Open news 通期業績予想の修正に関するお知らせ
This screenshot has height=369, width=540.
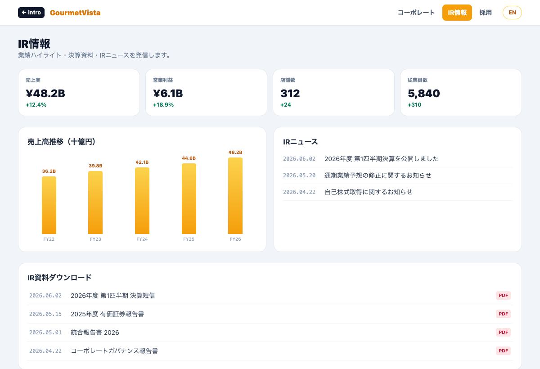(x=398, y=175)
